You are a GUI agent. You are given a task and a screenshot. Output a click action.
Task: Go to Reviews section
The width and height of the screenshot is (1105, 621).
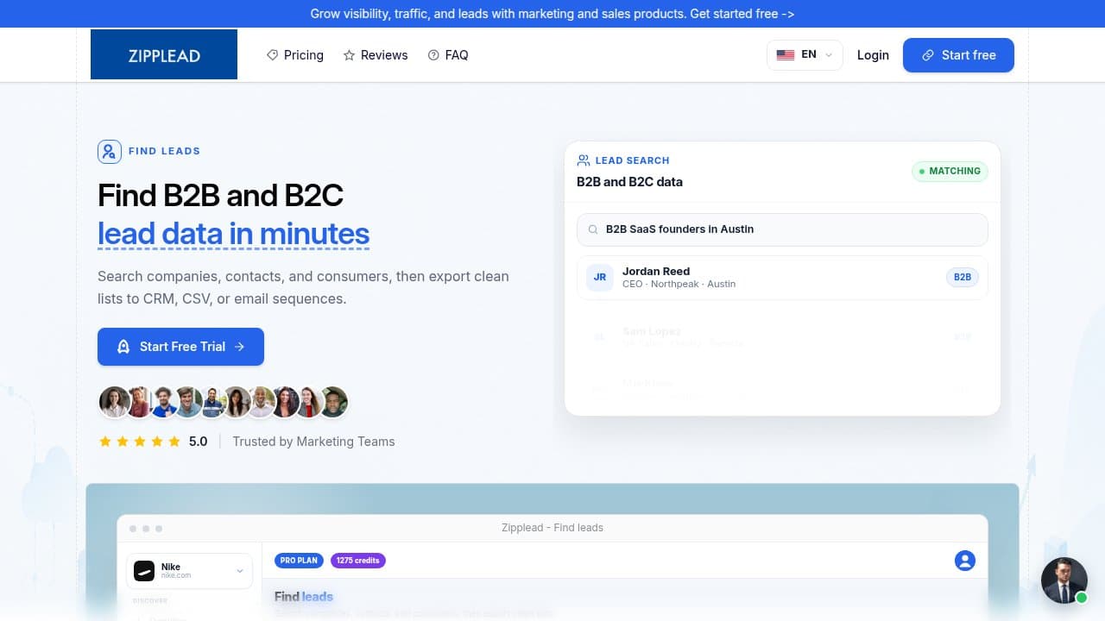click(x=376, y=55)
